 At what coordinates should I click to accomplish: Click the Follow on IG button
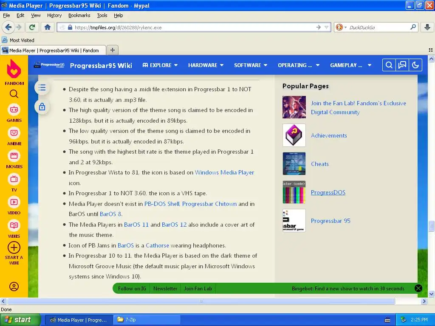132,289
